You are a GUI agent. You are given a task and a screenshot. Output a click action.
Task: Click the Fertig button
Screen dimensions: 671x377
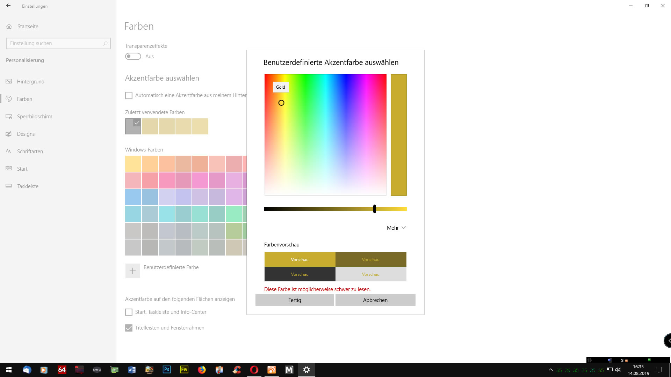click(295, 300)
